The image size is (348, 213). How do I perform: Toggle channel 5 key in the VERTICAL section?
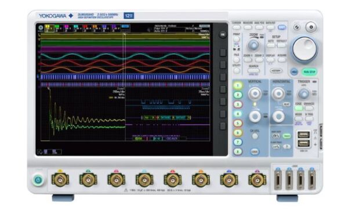pyautogui.click(x=238, y=123)
